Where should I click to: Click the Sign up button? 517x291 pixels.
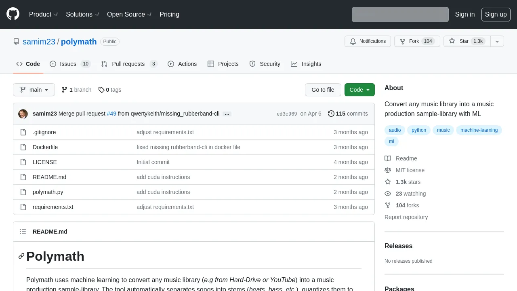496,14
